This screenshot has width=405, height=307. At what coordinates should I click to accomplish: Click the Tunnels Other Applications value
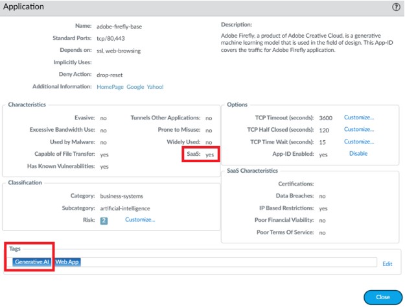click(209, 118)
